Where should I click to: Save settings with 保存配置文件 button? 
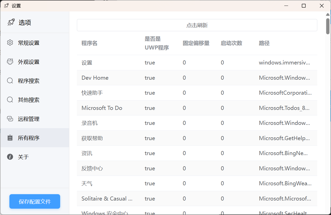click(35, 202)
